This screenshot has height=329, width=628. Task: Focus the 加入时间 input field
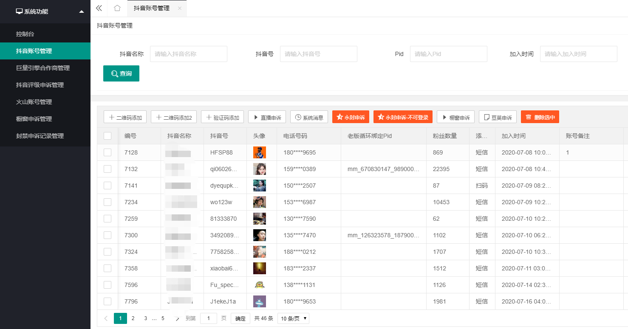(579, 54)
